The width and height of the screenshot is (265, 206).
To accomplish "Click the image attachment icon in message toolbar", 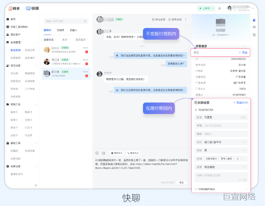I will (104, 153).
